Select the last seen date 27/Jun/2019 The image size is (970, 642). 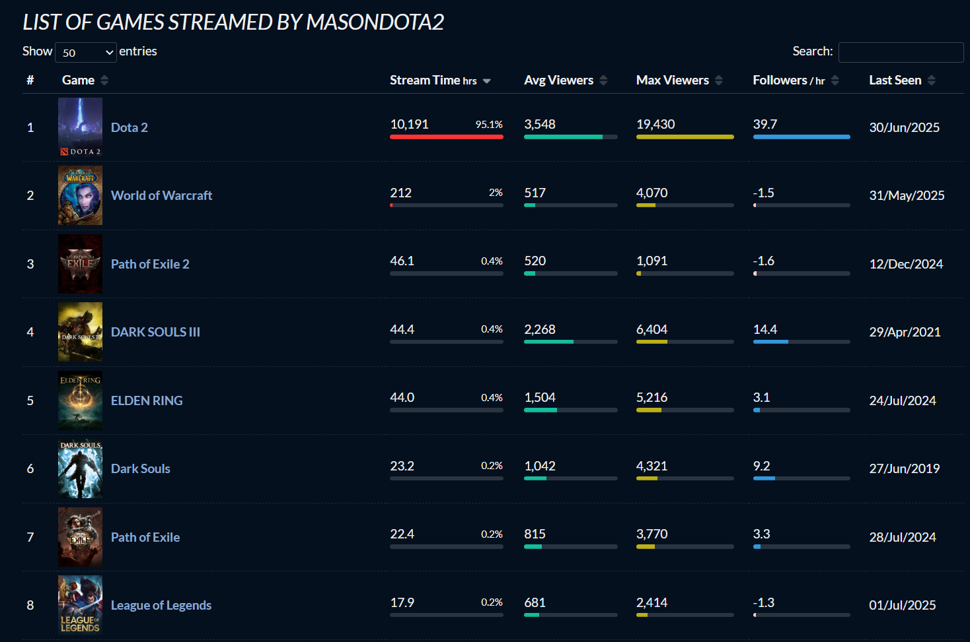(904, 468)
